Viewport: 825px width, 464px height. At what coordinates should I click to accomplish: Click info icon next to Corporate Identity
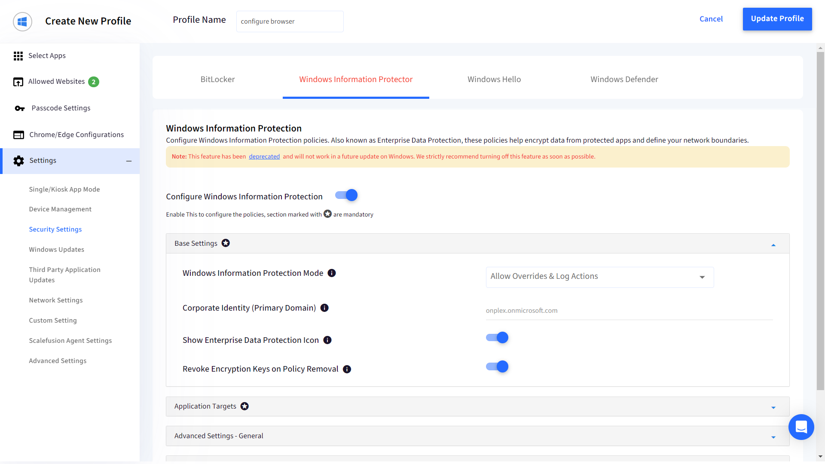pyautogui.click(x=324, y=308)
